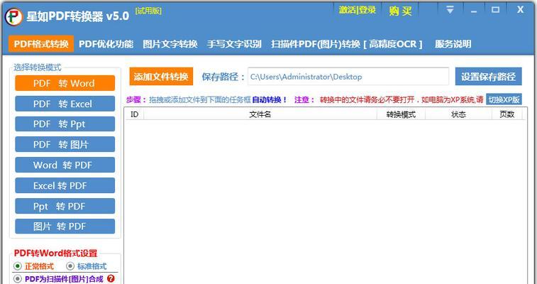Click the 添加文件转换 button

coord(161,77)
